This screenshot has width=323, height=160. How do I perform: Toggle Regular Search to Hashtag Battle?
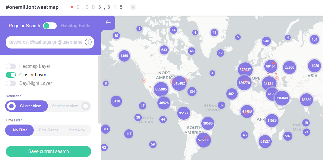coord(50,26)
